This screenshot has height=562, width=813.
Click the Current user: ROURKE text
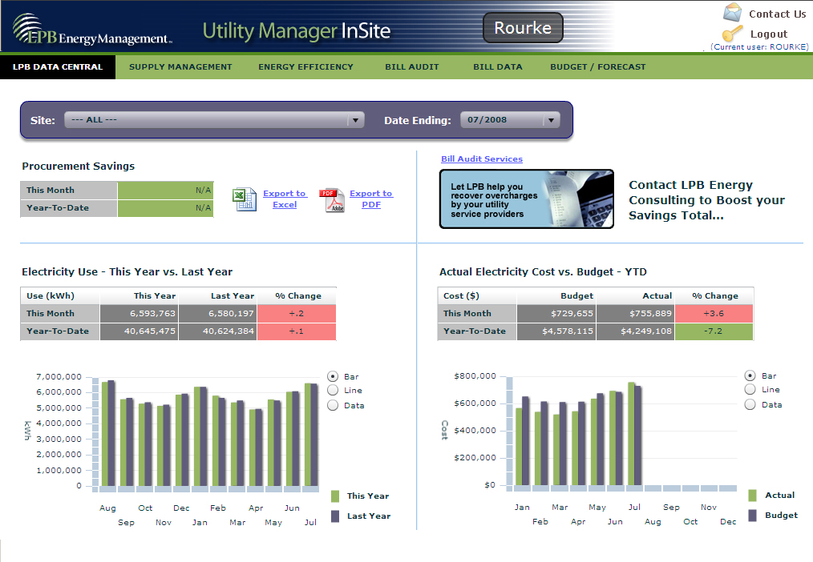[759, 46]
